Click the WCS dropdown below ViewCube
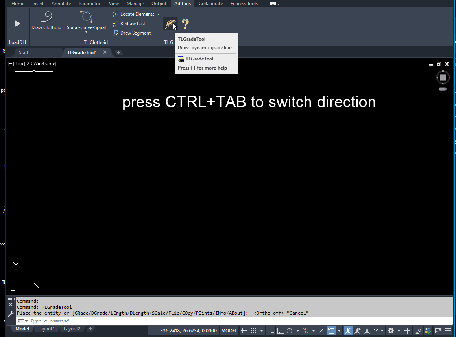The width and height of the screenshot is (456, 337). tap(443, 89)
